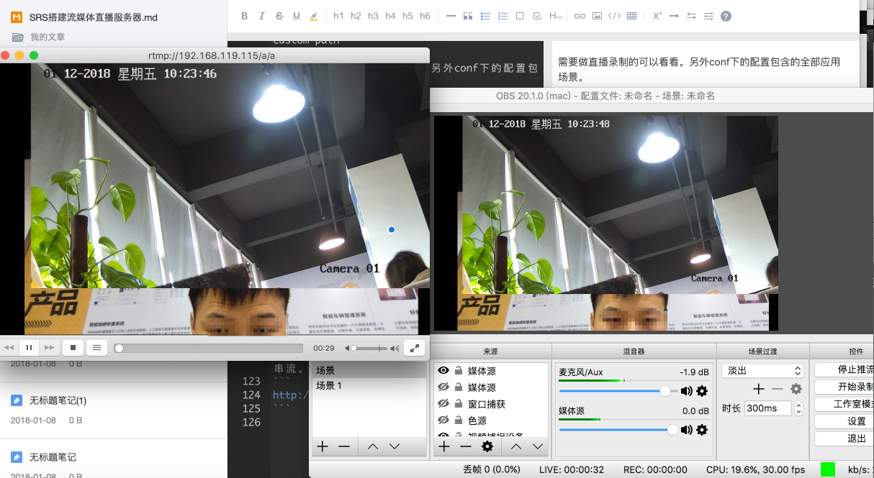The height and width of the screenshot is (478, 874).
Task: Click the 时长 duration stepper arrows
Action: coord(798,408)
